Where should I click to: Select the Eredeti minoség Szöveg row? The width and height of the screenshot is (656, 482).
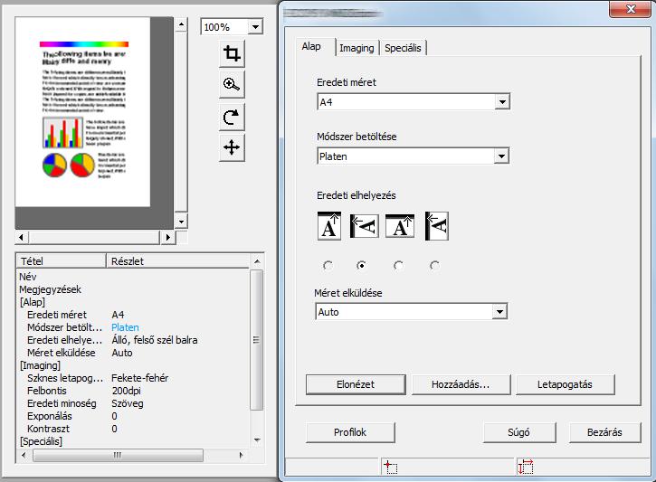[x=133, y=403]
